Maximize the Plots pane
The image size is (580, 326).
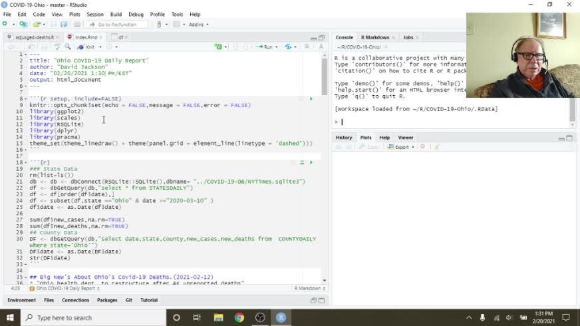(x=569, y=138)
